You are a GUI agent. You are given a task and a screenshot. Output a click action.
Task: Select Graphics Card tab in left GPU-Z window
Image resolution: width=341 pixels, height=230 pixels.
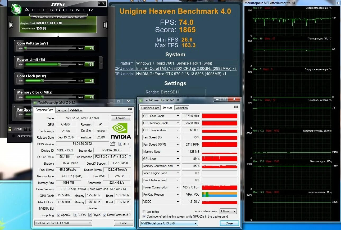(44, 110)
